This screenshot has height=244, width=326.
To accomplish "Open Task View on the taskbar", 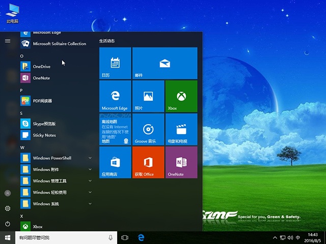I will click(x=125, y=238).
